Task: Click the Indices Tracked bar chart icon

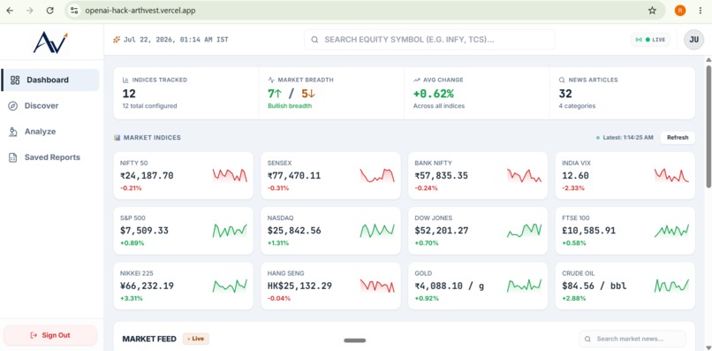Action: pyautogui.click(x=125, y=80)
